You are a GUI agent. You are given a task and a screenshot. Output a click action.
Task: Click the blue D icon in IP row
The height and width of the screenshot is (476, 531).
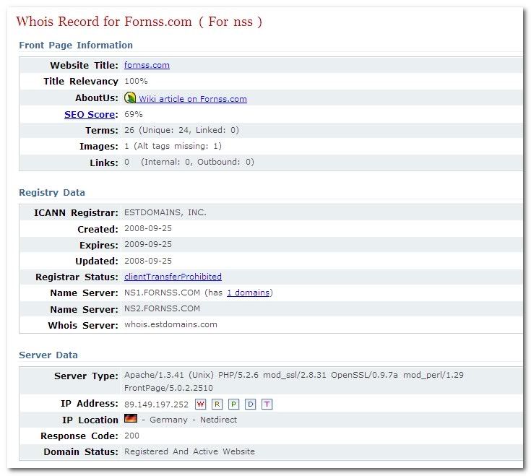250,404
